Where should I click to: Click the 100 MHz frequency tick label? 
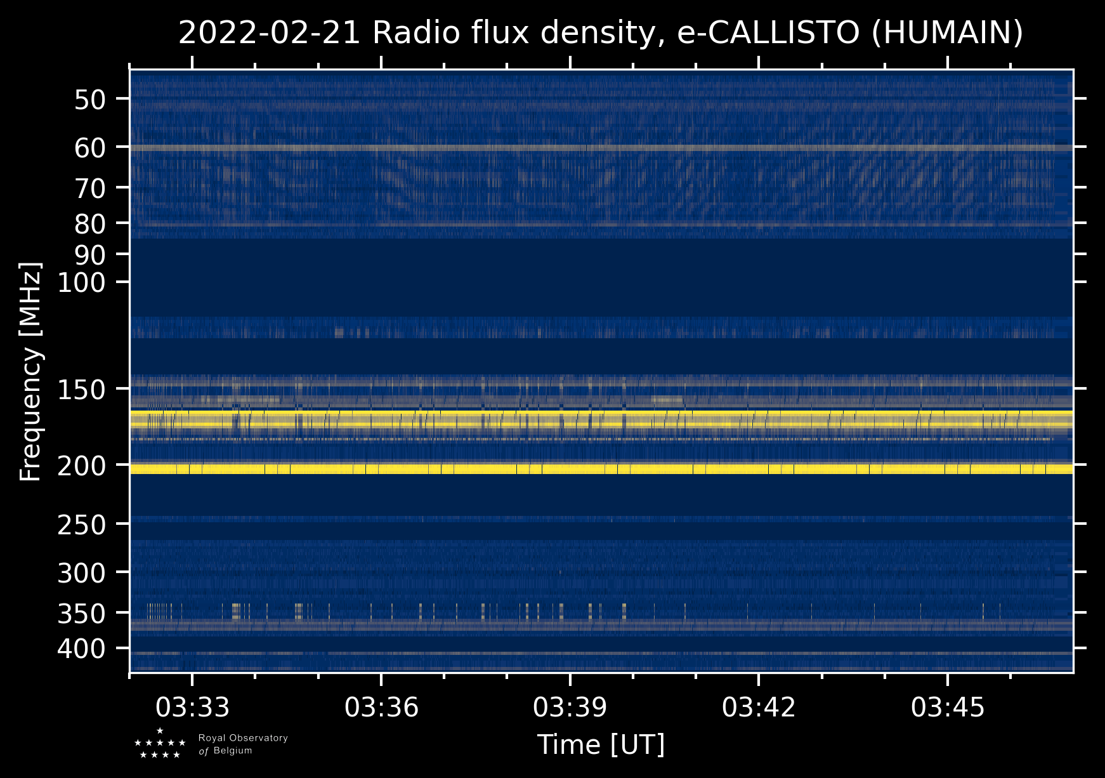pos(82,283)
